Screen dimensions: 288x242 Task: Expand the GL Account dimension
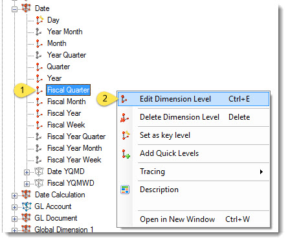tap(14, 207)
